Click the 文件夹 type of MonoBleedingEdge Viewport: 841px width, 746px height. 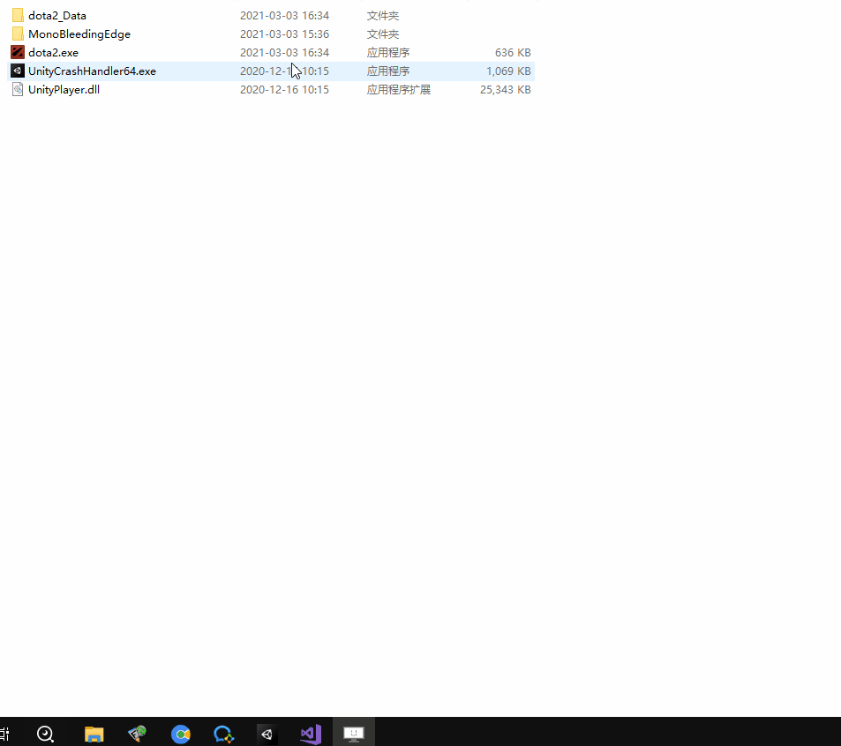(x=383, y=34)
